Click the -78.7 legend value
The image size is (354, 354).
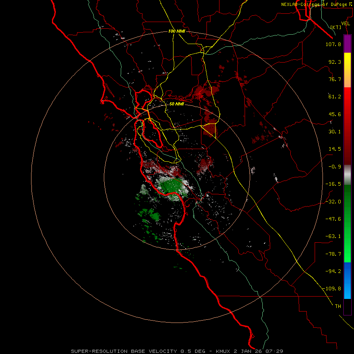pos(333,254)
